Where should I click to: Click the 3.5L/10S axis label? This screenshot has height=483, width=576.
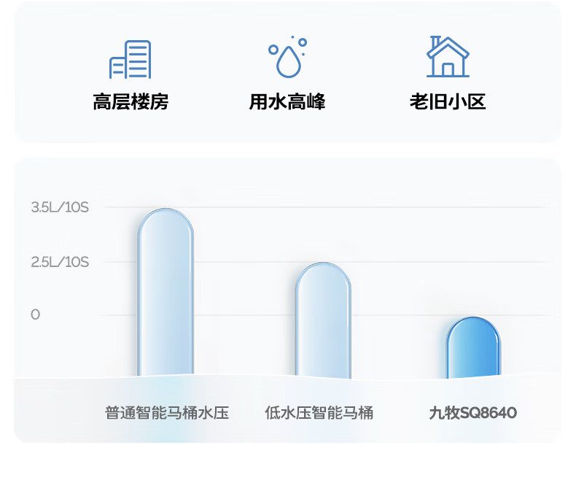[60, 207]
